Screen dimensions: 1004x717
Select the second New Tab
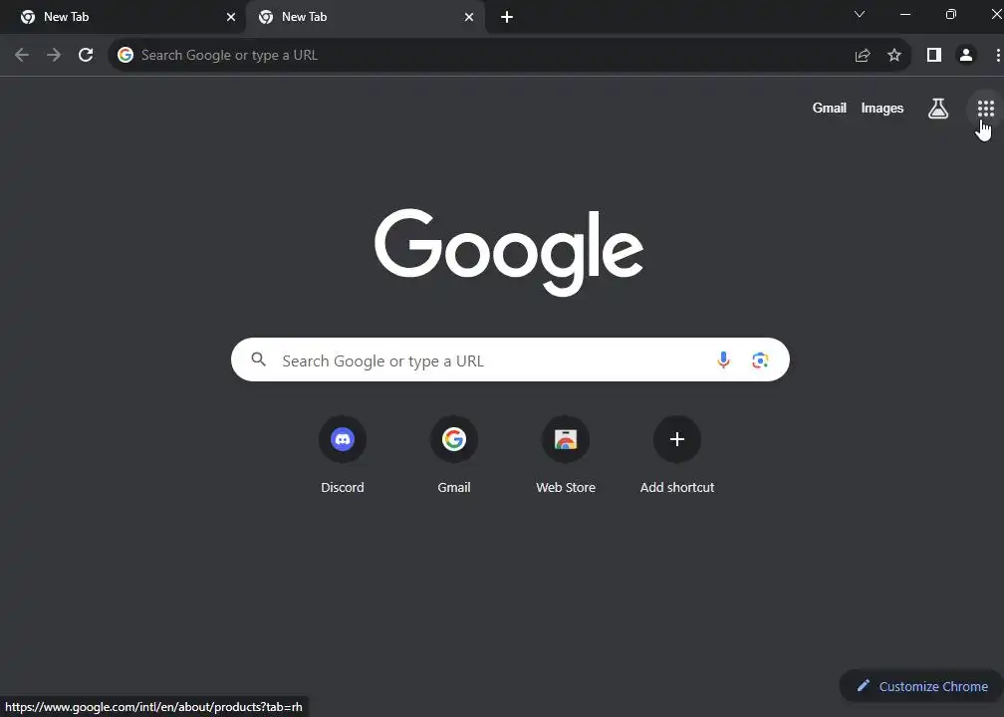(x=366, y=17)
